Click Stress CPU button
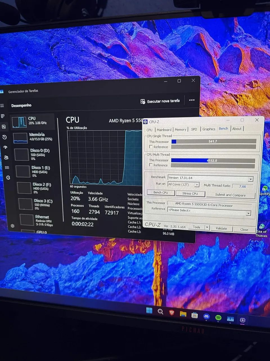 pyautogui.click(x=190, y=193)
